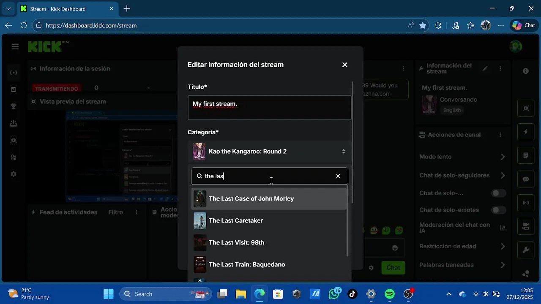Open WhatsApp from the taskbar
Image resolution: width=541 pixels, height=304 pixels.
(334, 294)
